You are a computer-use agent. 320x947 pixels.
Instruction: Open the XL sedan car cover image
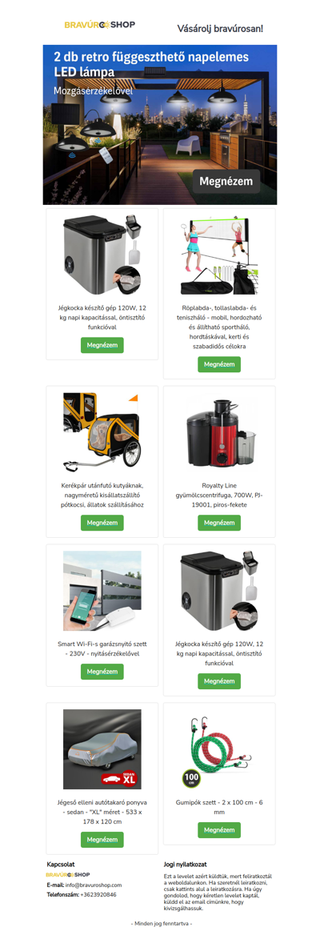coord(102,749)
